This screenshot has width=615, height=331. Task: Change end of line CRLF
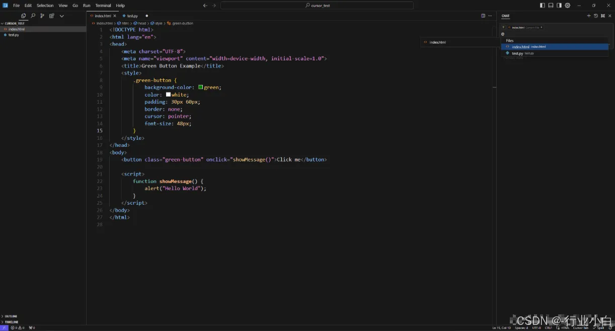pyautogui.click(x=549, y=327)
